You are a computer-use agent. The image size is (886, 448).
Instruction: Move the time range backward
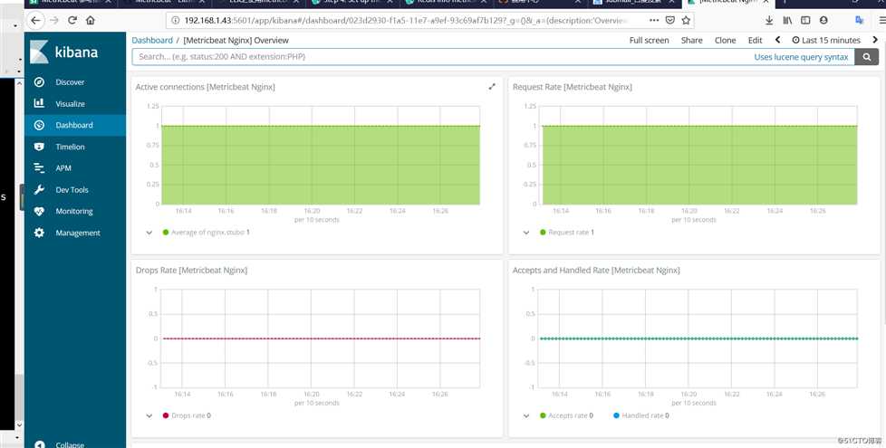coord(777,40)
